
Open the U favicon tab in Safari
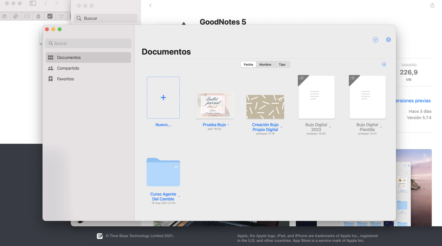[x=27, y=16]
